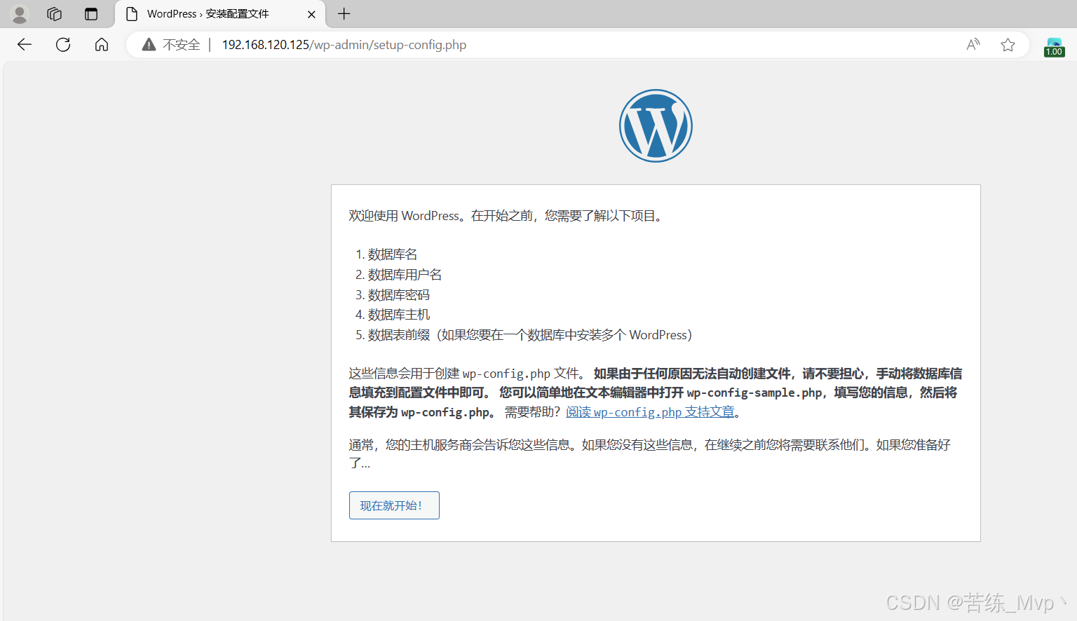Image resolution: width=1077 pixels, height=621 pixels.
Task: Click the 现在就开始! button
Action: [x=394, y=505]
